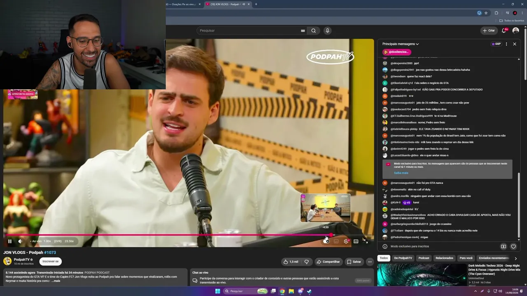527x296 pixels.
Task: Close the live chat panel
Action: coord(515,44)
